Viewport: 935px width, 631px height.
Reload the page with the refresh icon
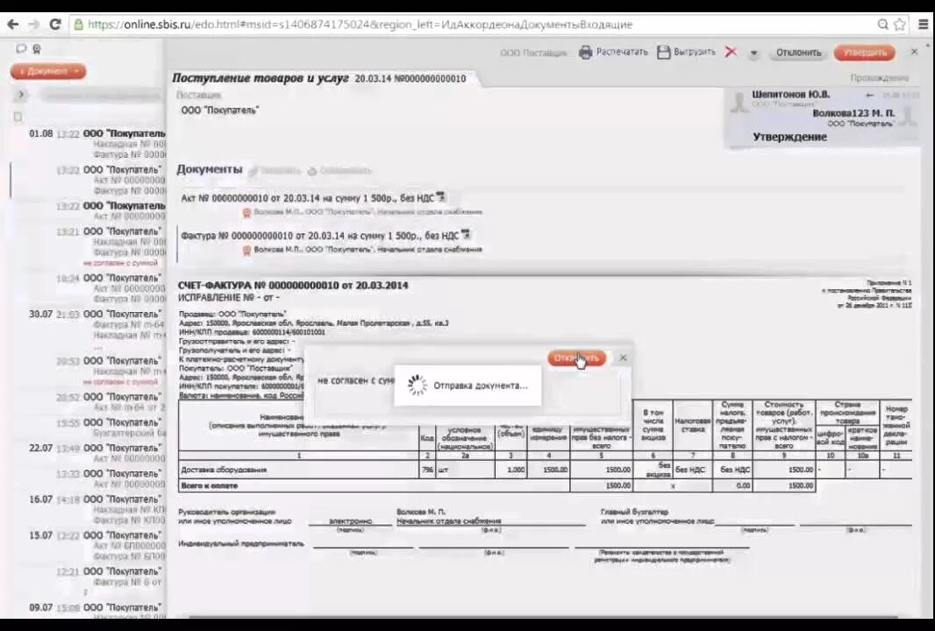tap(55, 25)
